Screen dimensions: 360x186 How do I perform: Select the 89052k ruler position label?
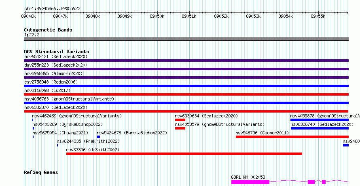pyautogui.click(x=221, y=16)
